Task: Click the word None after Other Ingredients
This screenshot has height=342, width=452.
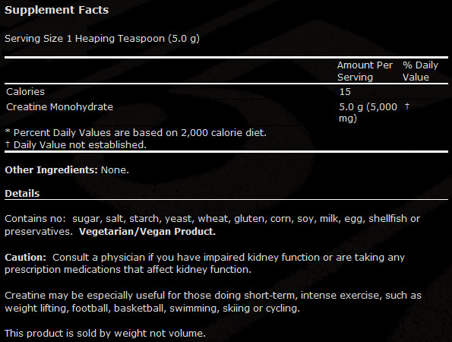Action: point(115,169)
